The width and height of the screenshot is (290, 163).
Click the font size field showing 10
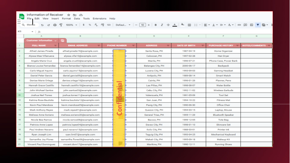coord(142,25)
